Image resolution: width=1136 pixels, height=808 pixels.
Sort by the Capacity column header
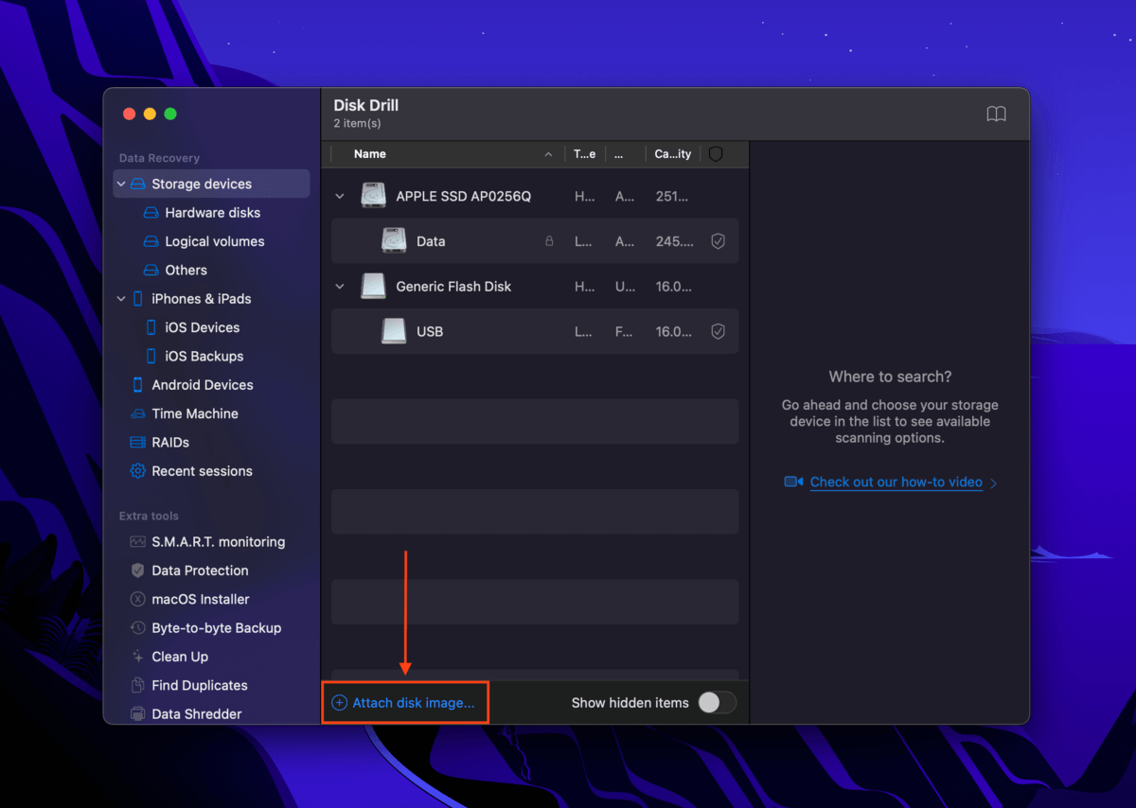pyautogui.click(x=673, y=154)
